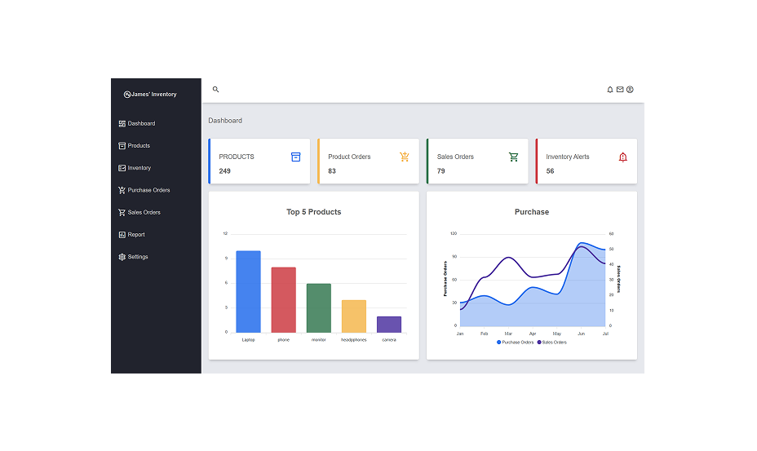Go to Products menu label

(x=139, y=146)
